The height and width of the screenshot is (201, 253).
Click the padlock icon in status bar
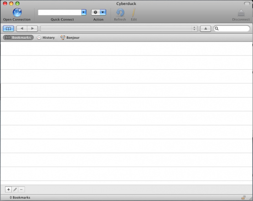[243, 197]
